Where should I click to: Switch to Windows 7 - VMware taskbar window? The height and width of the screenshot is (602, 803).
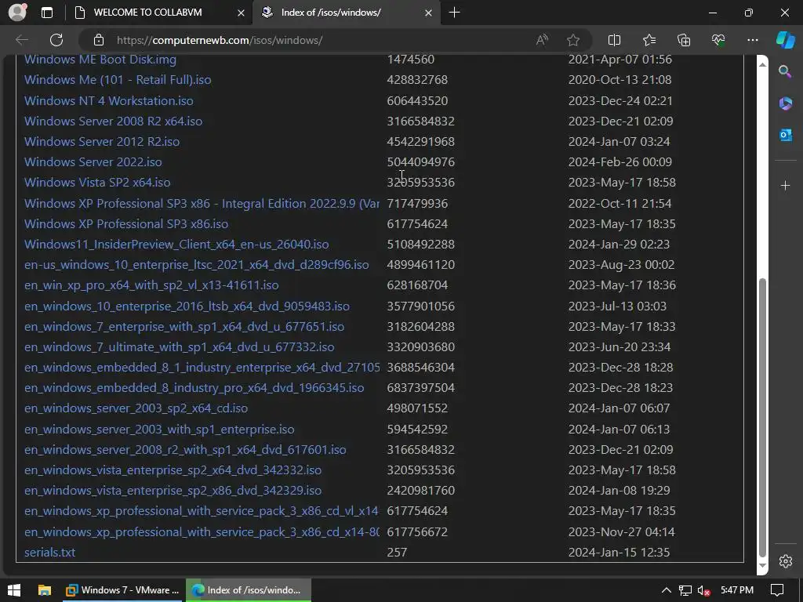tap(122, 590)
